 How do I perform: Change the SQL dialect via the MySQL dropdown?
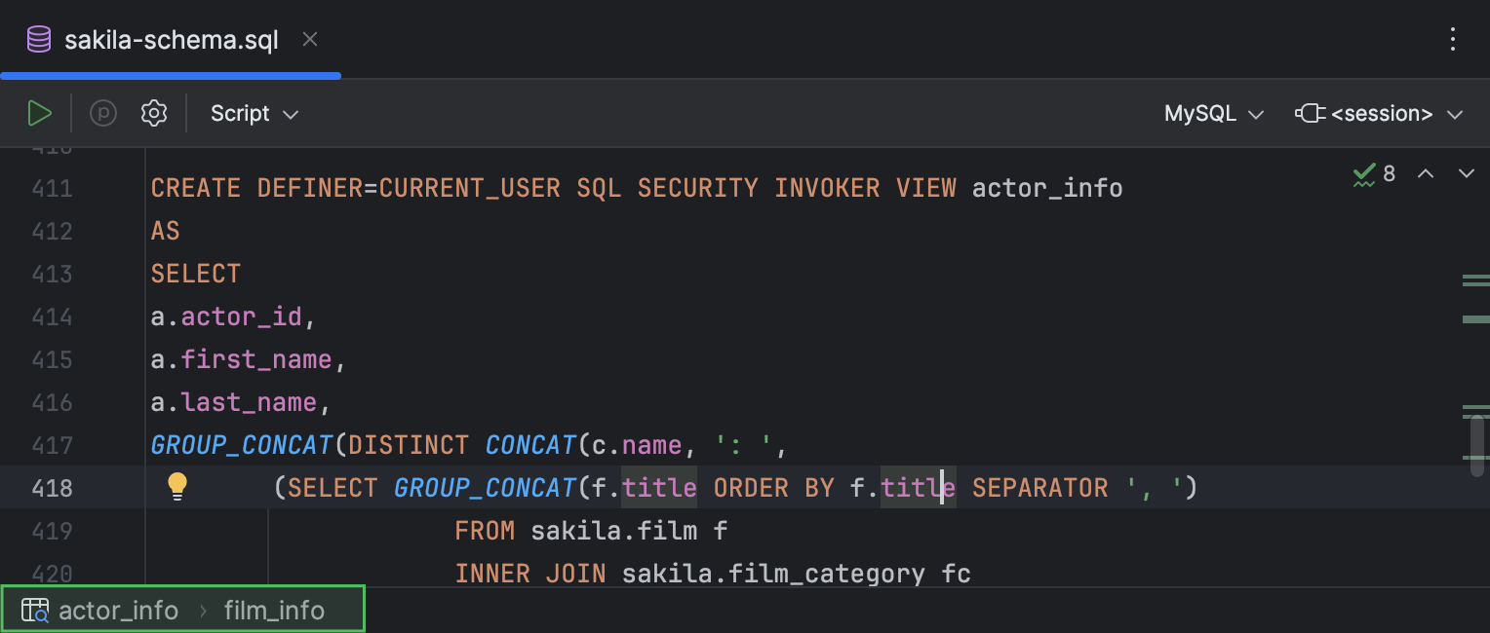pos(1212,113)
